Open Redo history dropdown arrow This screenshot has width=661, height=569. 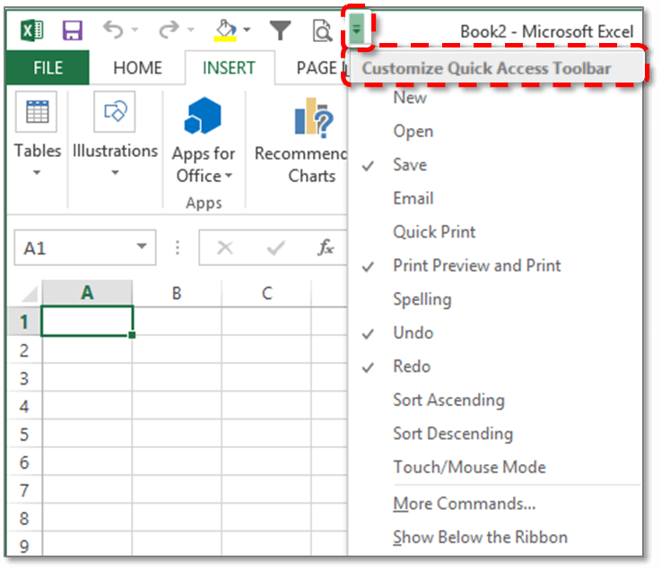pos(191,30)
